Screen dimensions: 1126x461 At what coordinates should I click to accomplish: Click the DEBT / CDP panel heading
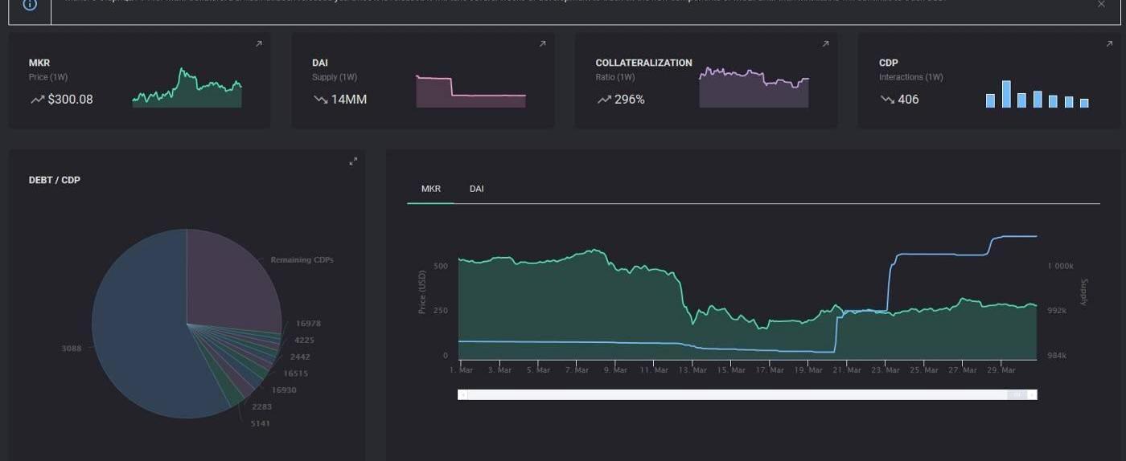[x=55, y=180]
